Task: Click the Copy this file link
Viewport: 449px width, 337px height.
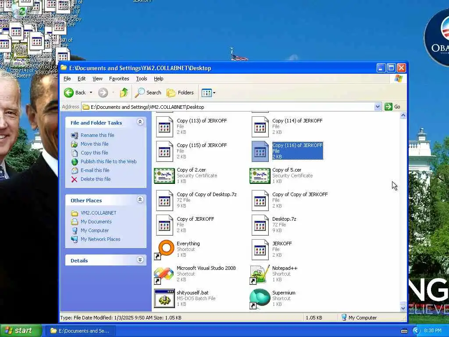Action: pos(94,153)
